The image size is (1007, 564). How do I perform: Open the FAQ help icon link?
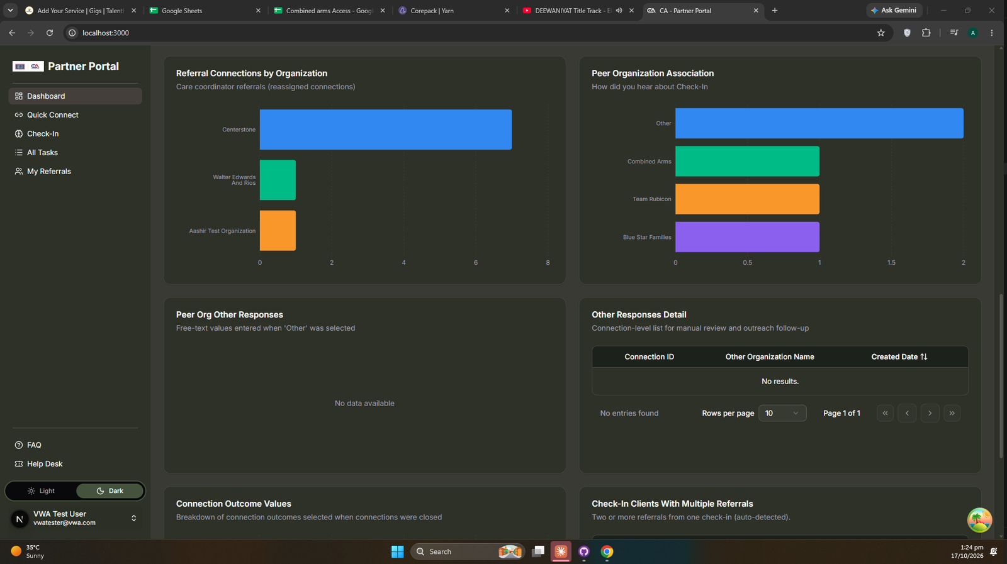click(19, 445)
